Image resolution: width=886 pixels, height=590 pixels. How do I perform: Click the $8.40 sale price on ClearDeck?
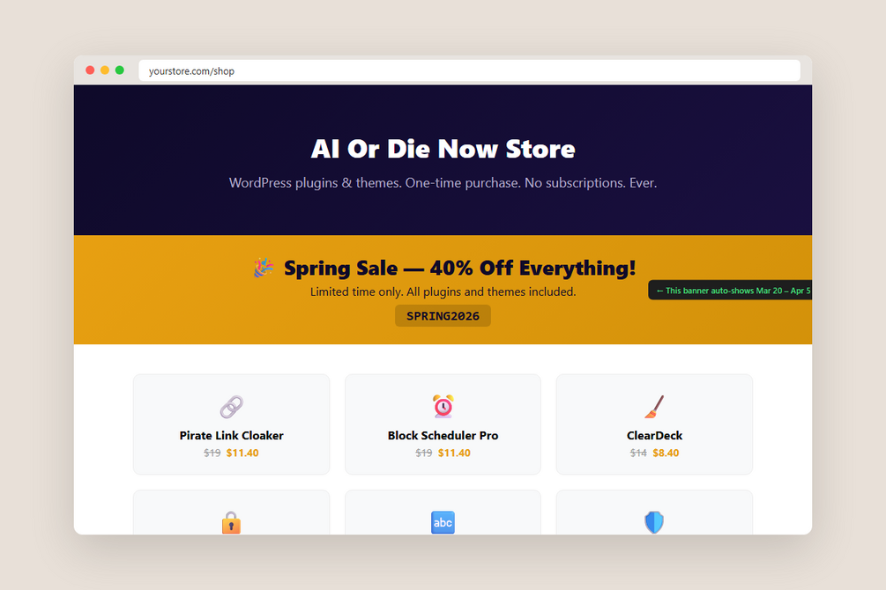666,453
